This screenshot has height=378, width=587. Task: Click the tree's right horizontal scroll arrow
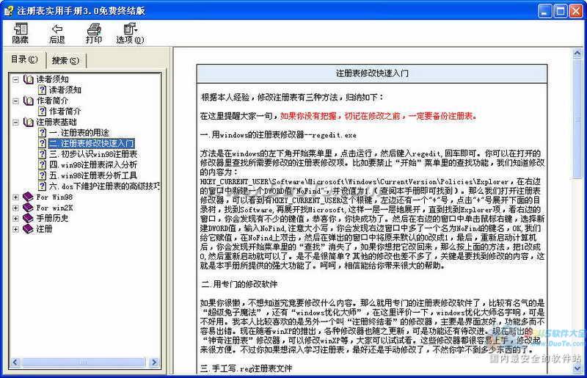pos(154,363)
